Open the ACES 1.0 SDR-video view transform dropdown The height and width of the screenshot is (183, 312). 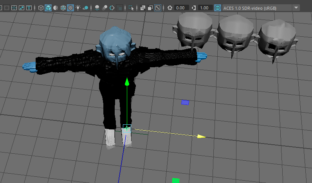click(x=261, y=8)
